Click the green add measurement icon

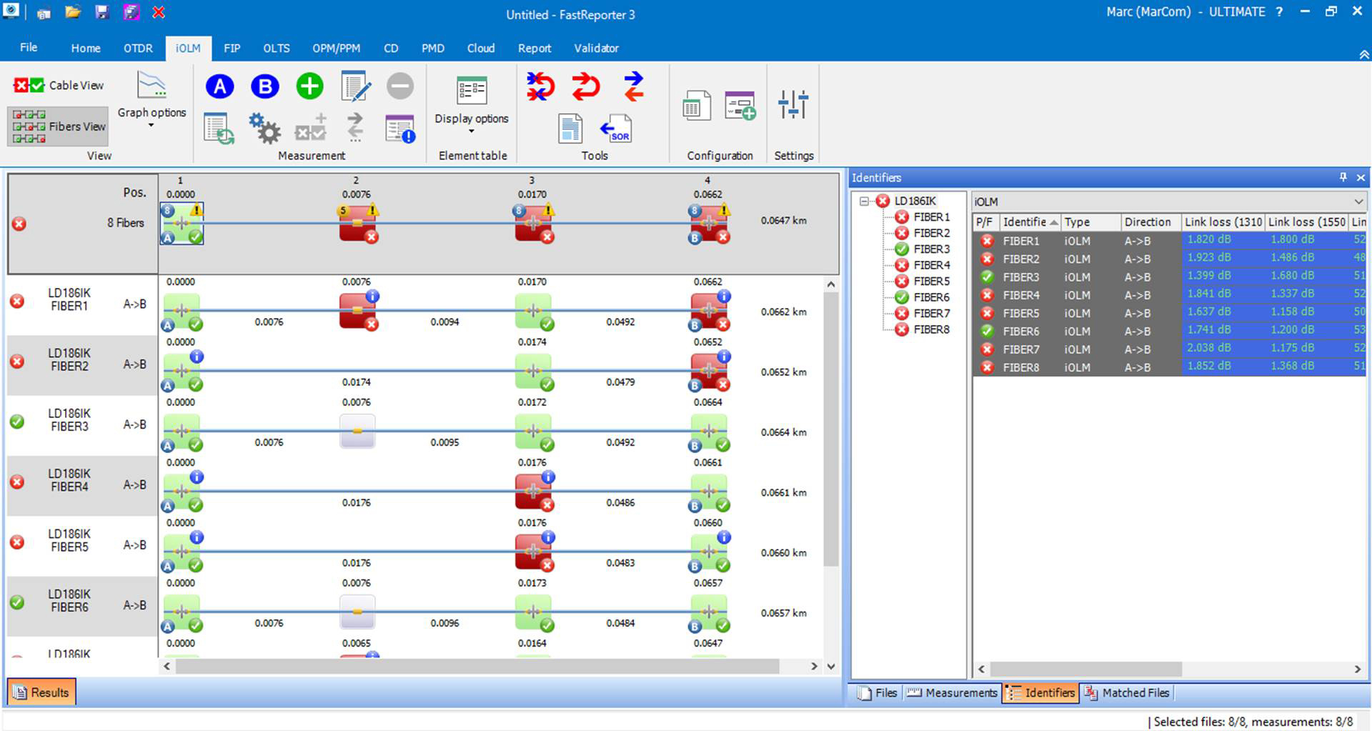309,86
